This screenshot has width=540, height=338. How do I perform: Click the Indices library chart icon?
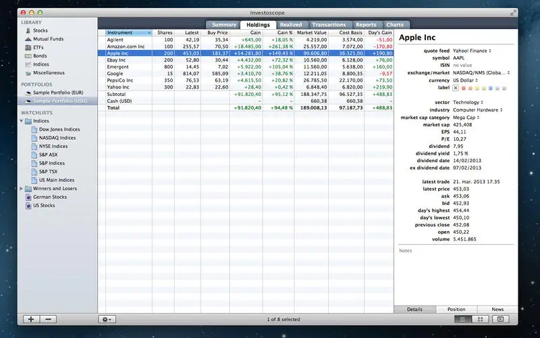[28, 64]
